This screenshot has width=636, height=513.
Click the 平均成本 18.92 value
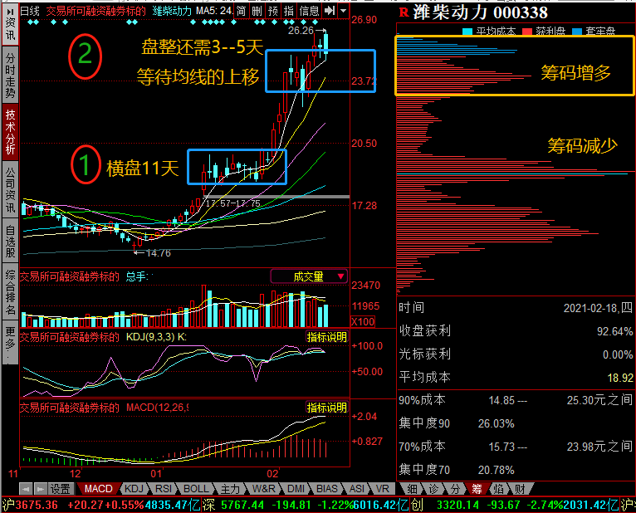click(x=620, y=378)
